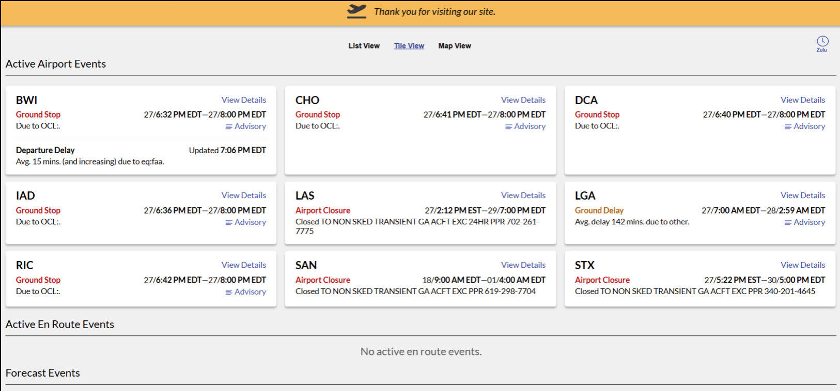Viewport: 840px width, 391px height.
Task: Click DCA time range 27/6:40 PM EDT
Action: pyautogui.click(x=764, y=115)
